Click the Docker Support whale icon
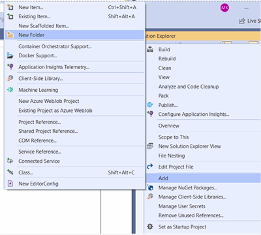The width and height of the screenshot is (261, 235). 10,55
